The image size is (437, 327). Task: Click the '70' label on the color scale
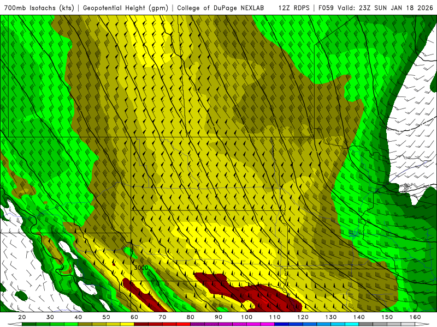(162, 317)
